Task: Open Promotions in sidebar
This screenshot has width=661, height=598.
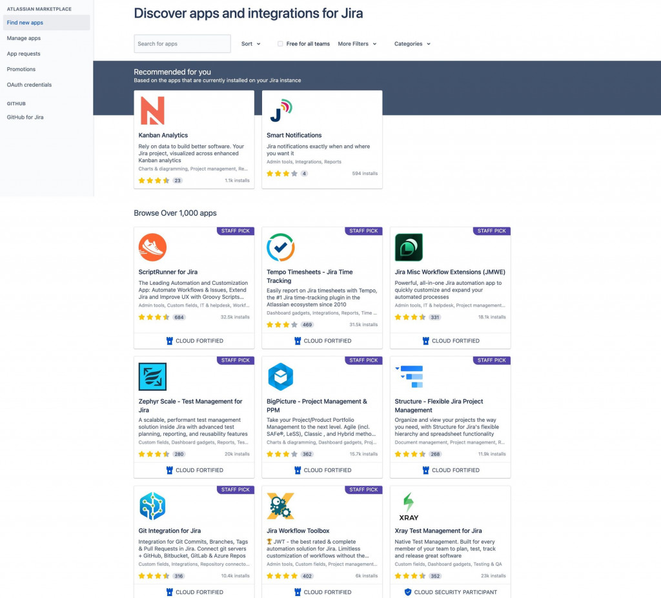Action: click(x=46, y=69)
